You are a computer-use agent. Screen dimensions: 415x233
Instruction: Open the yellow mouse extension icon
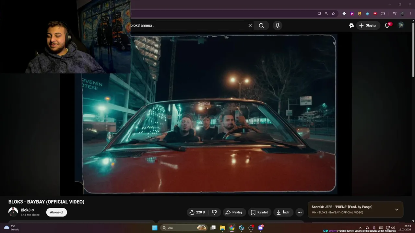(360, 14)
